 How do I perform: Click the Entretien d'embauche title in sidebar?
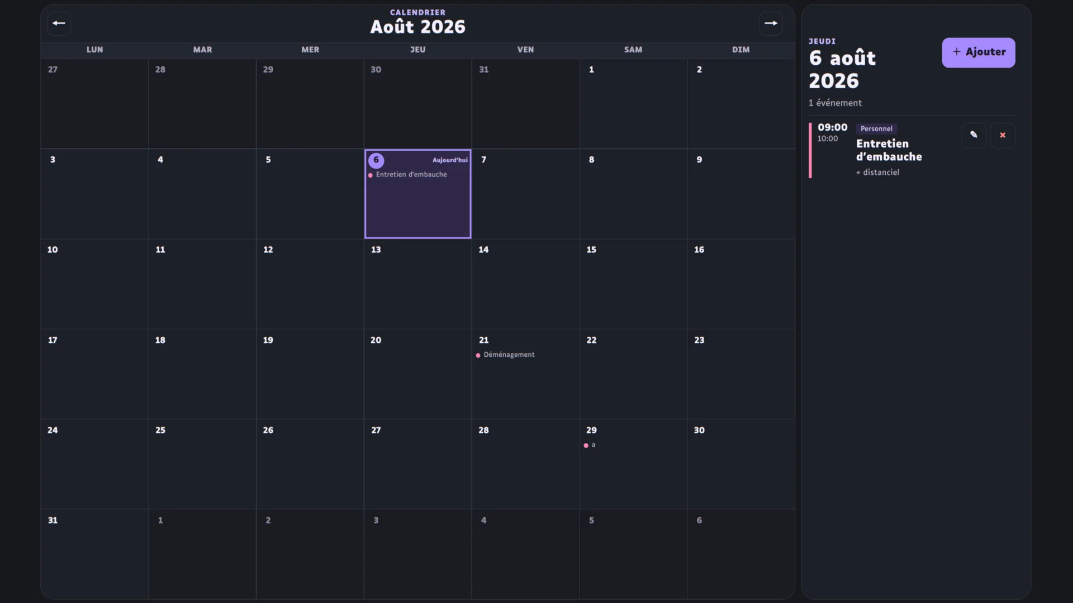(889, 150)
